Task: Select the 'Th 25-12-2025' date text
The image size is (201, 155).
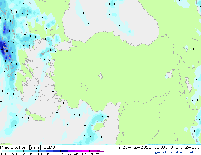Action: [x=133, y=147]
